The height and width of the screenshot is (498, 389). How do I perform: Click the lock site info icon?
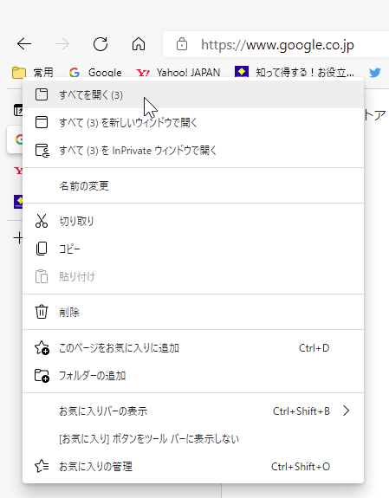tap(182, 44)
